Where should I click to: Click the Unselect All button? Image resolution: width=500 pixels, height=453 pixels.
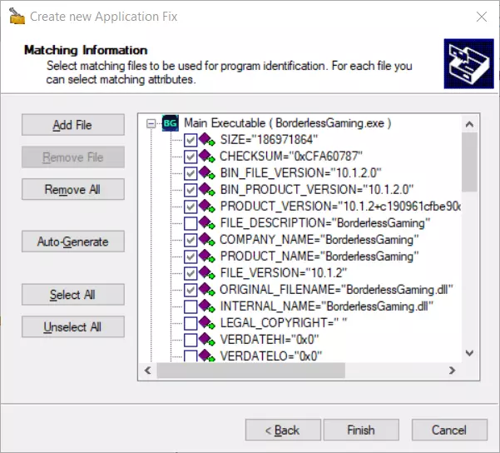[x=73, y=326]
